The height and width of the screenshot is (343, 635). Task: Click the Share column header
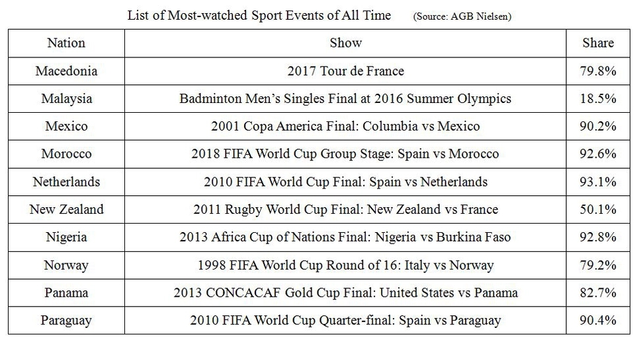[598, 44]
